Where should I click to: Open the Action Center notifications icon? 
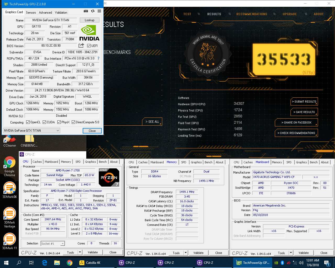pos(327,263)
